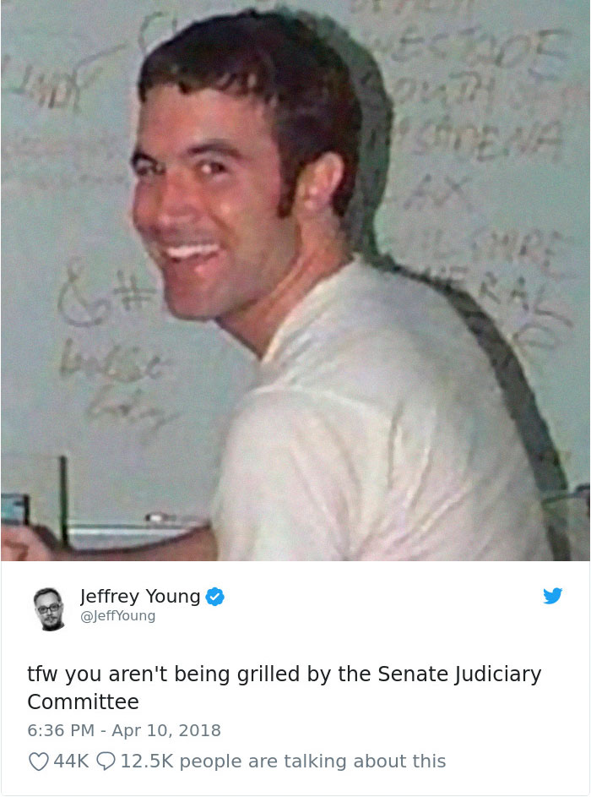
Task: Click the 44K likes count
Action: tap(71, 761)
